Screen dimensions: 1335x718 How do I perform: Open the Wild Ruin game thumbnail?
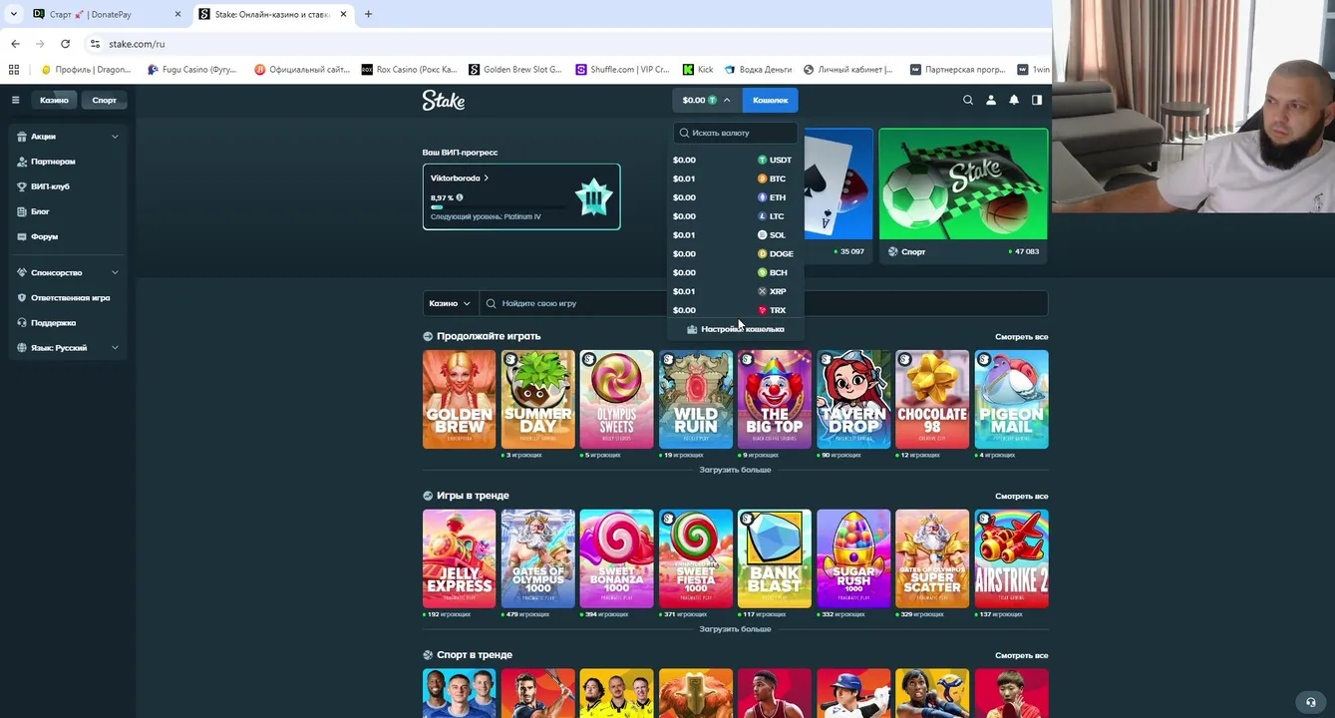click(x=695, y=399)
